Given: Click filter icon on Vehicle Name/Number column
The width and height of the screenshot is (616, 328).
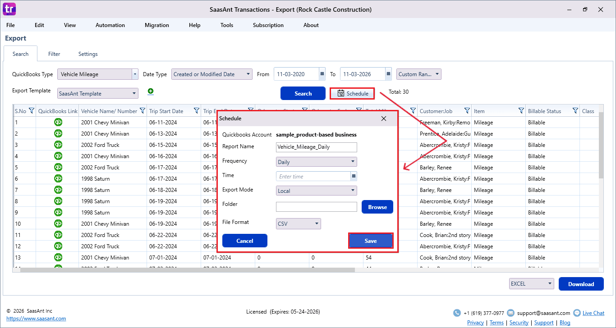Looking at the screenshot, I should click(143, 111).
